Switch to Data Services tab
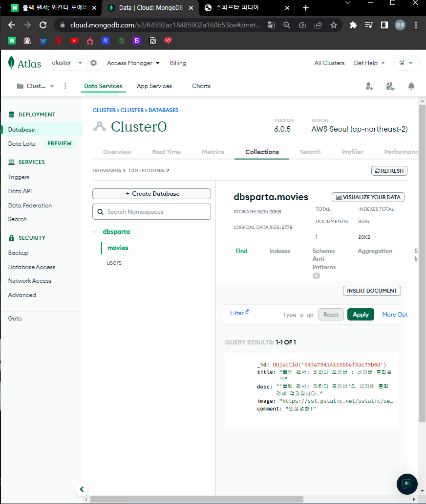 pyautogui.click(x=103, y=86)
